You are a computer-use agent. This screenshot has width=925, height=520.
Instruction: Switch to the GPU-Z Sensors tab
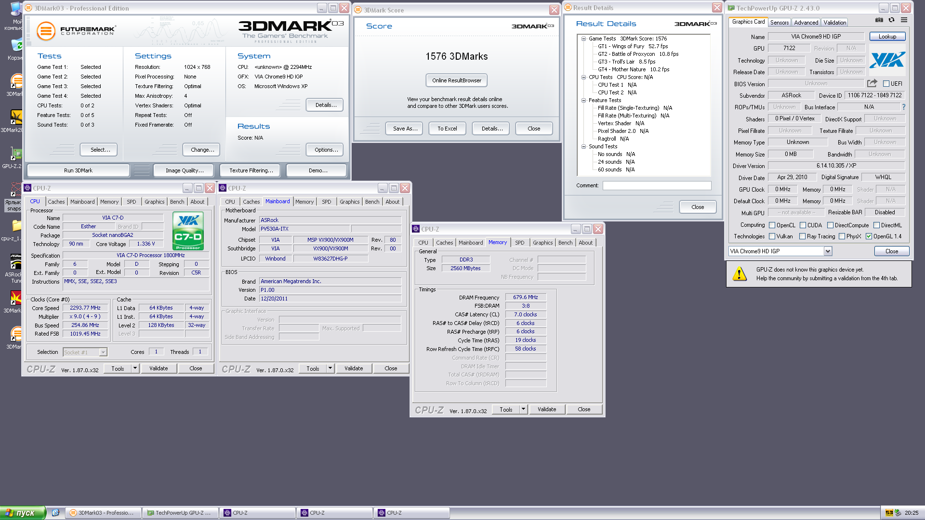click(780, 23)
